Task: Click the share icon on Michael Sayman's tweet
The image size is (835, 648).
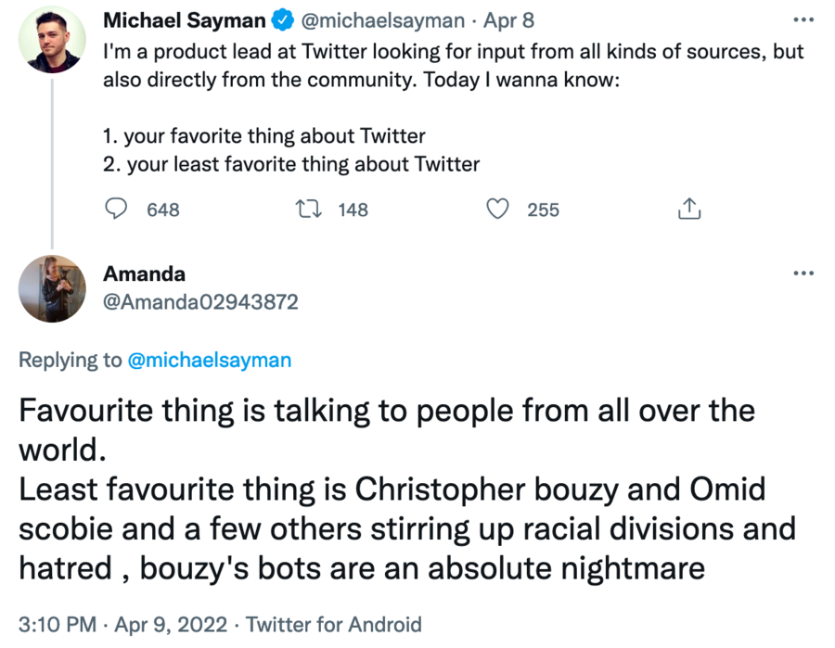Action: [x=688, y=210]
